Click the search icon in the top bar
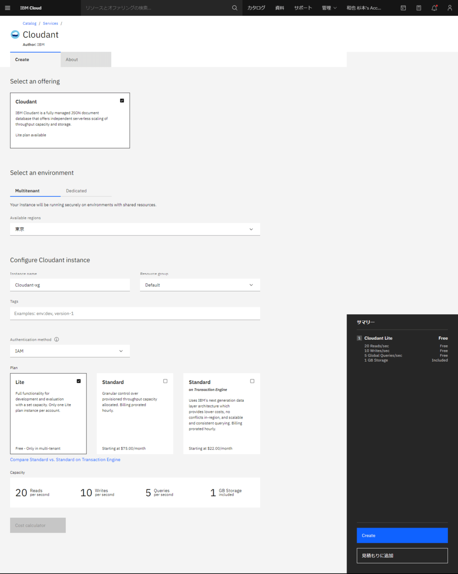The image size is (458, 574). click(x=234, y=8)
